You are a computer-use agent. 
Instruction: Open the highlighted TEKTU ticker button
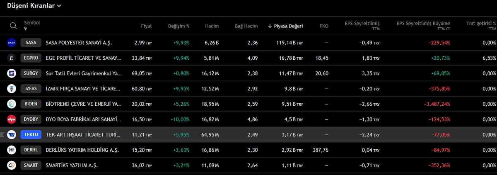tap(31, 135)
